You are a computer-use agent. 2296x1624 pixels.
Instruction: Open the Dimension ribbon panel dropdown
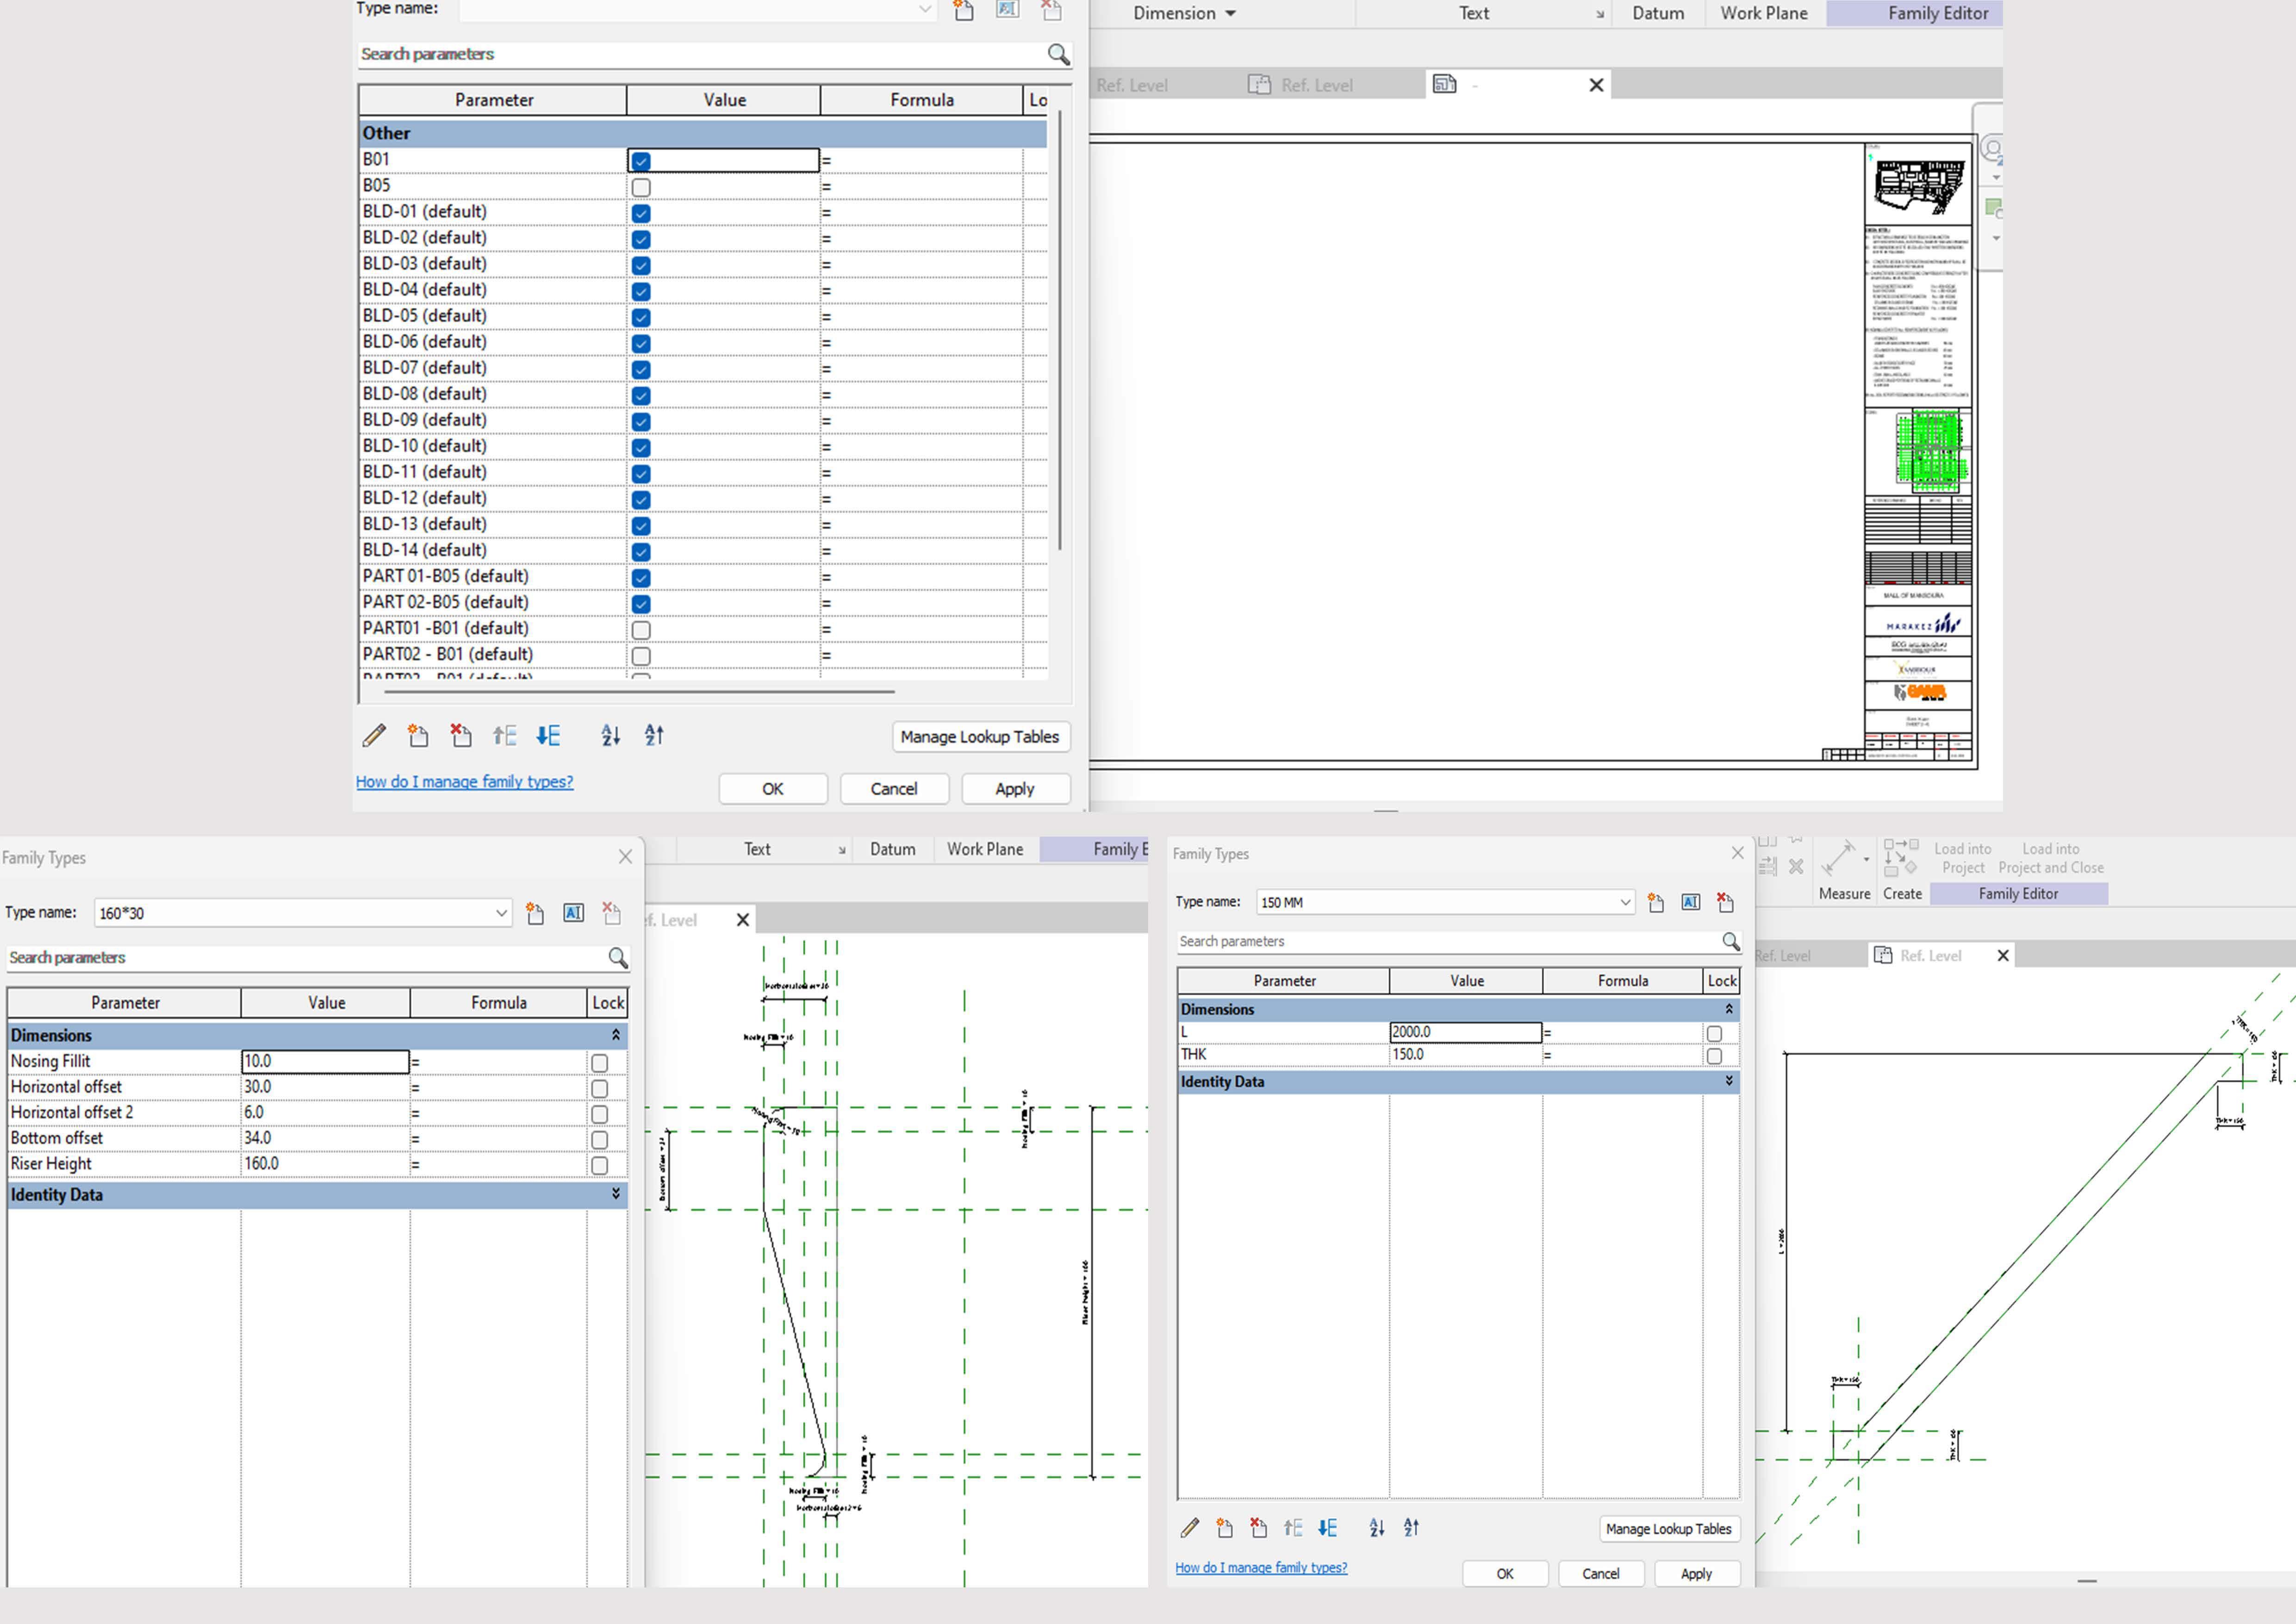tap(1230, 14)
